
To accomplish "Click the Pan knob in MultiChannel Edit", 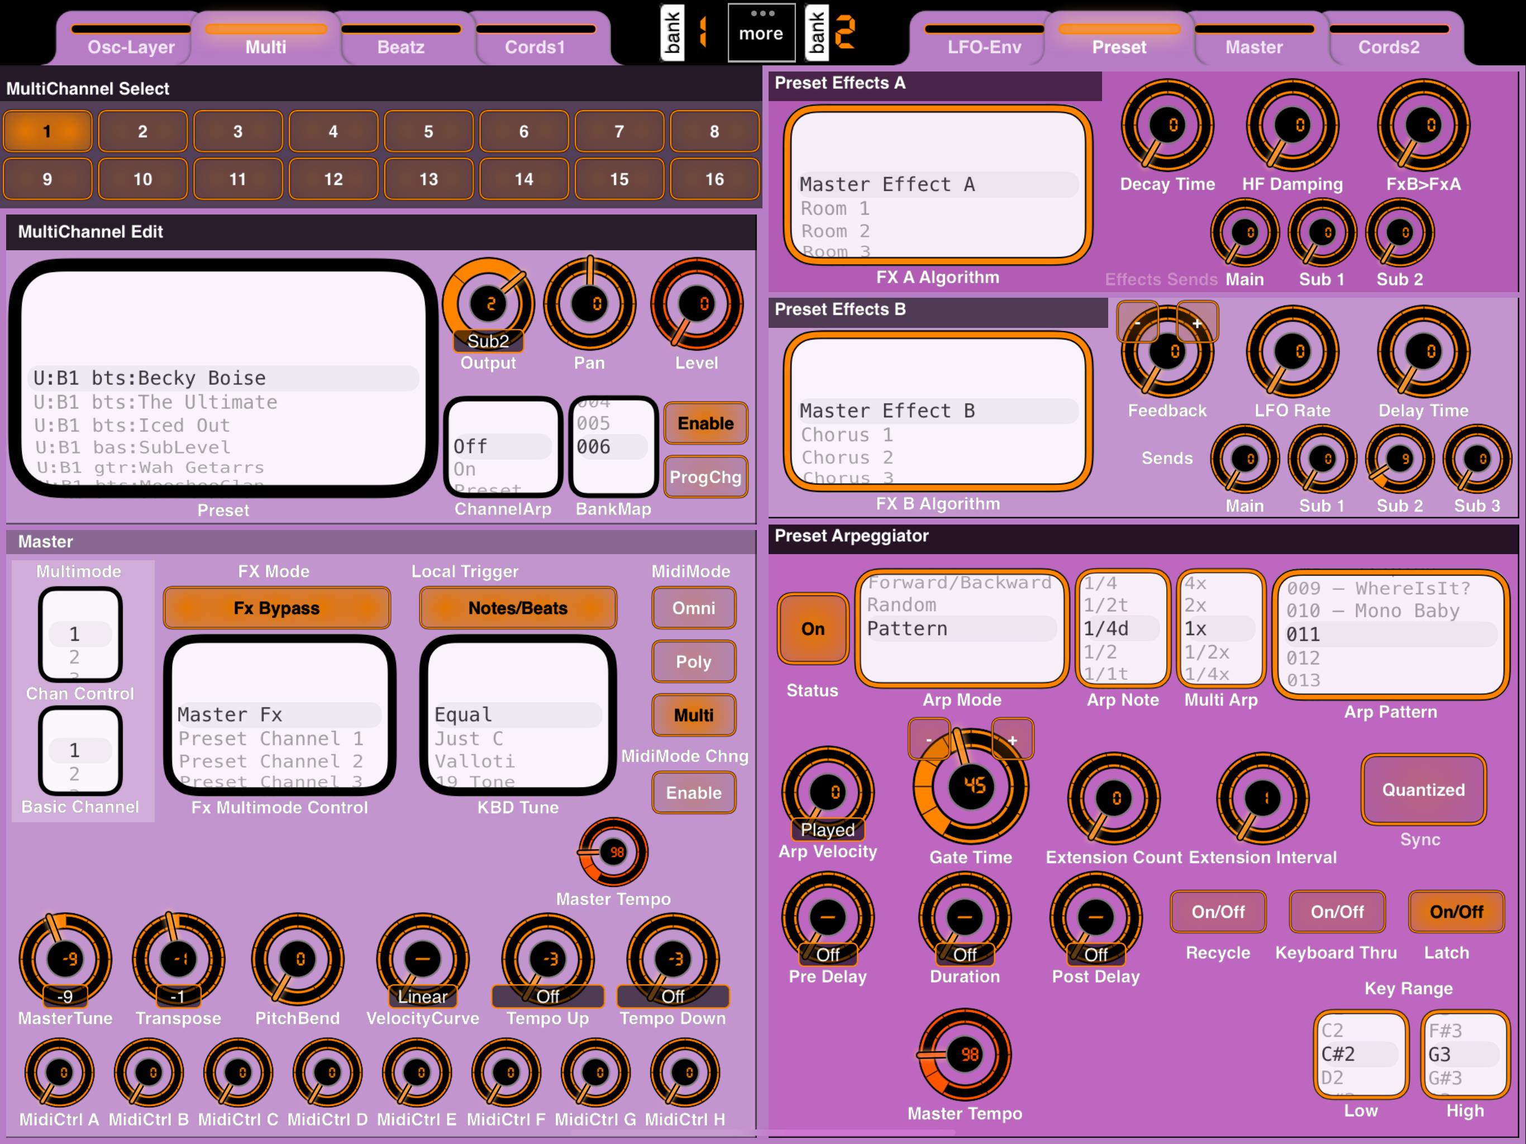I will pos(590,303).
